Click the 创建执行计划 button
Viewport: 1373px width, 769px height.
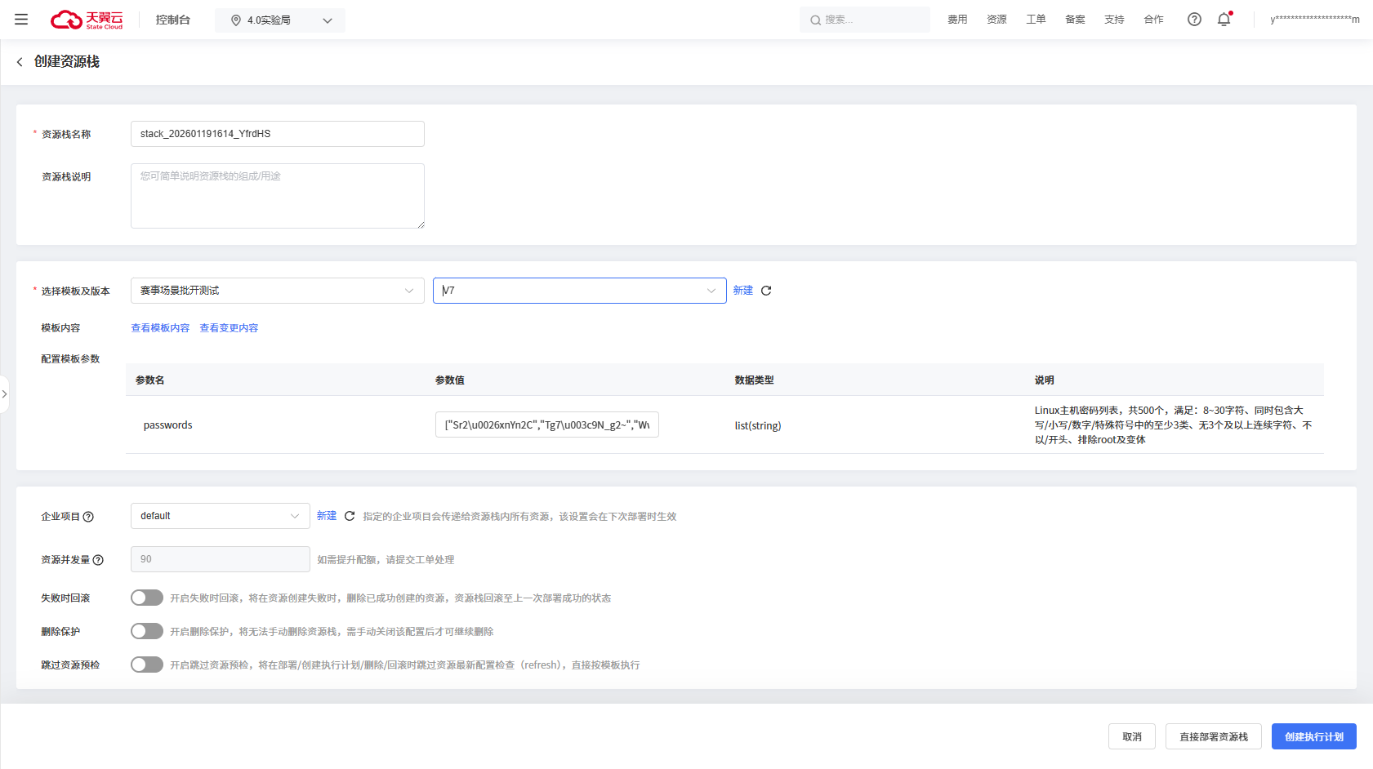(1313, 736)
